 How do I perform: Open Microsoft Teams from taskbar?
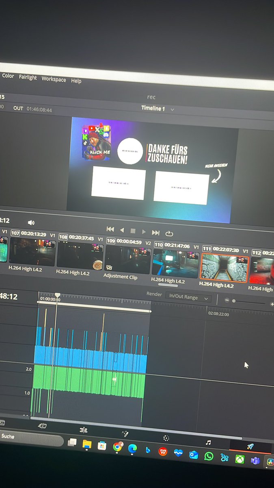(x=255, y=460)
